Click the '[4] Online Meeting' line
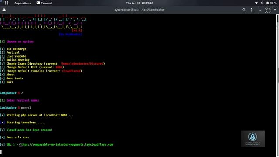This screenshot has width=279, height=157. tap(15, 60)
